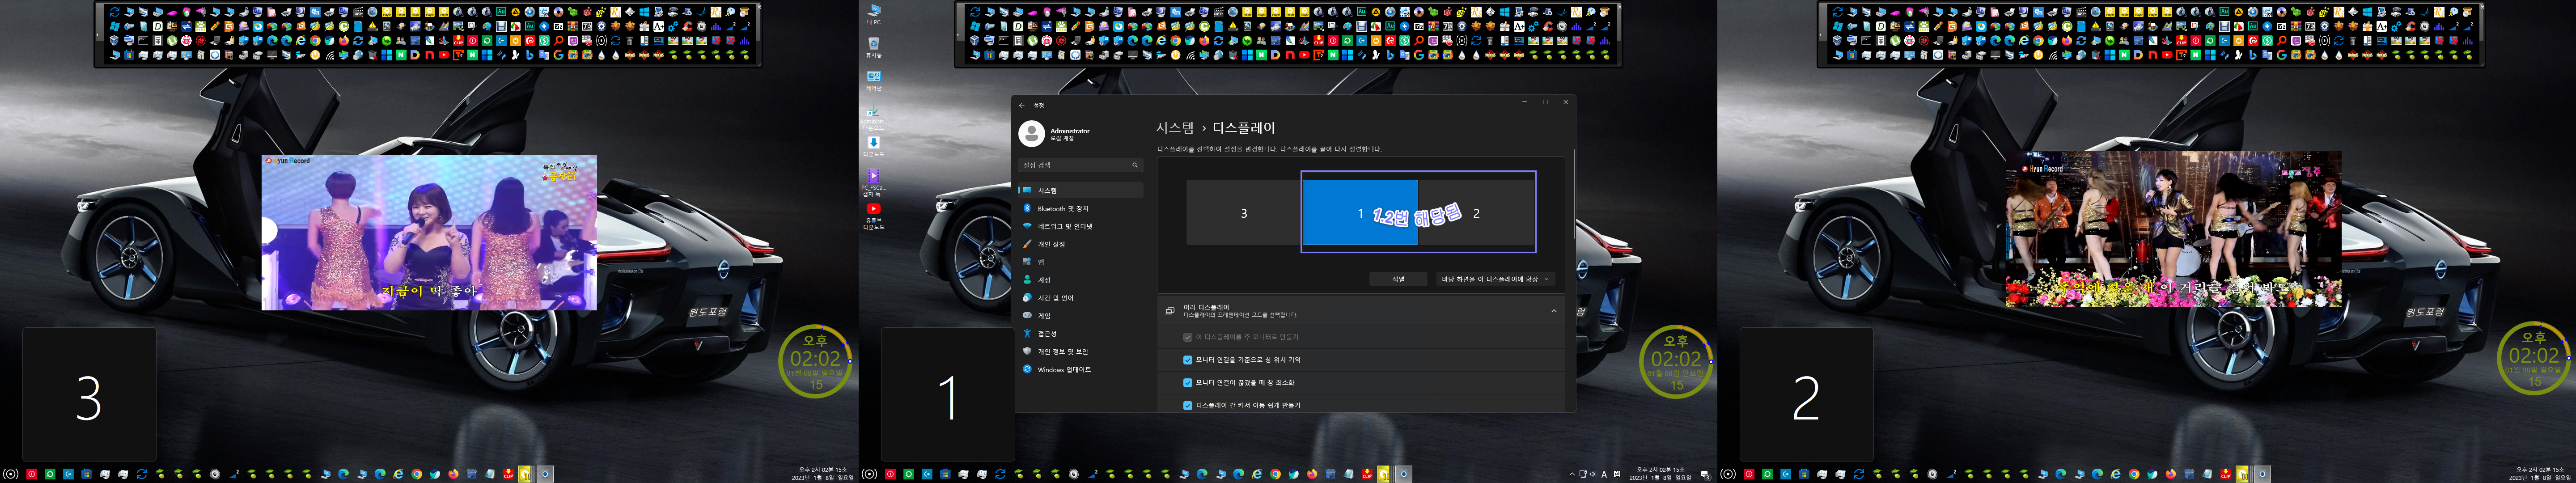2576x483 pixels.
Task: Click the round clock widget on middle monitor
Action: (x=1676, y=361)
